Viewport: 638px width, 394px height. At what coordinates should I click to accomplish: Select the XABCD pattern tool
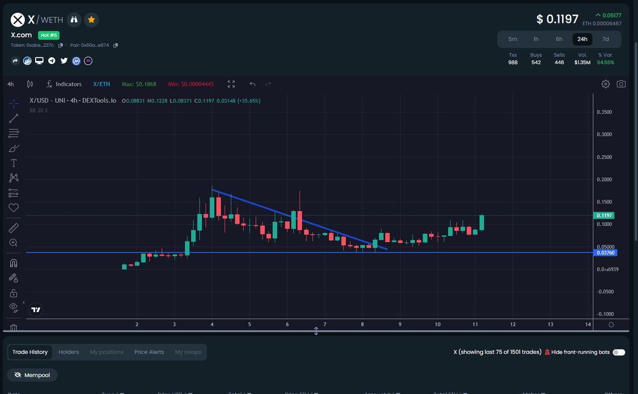pyautogui.click(x=13, y=178)
